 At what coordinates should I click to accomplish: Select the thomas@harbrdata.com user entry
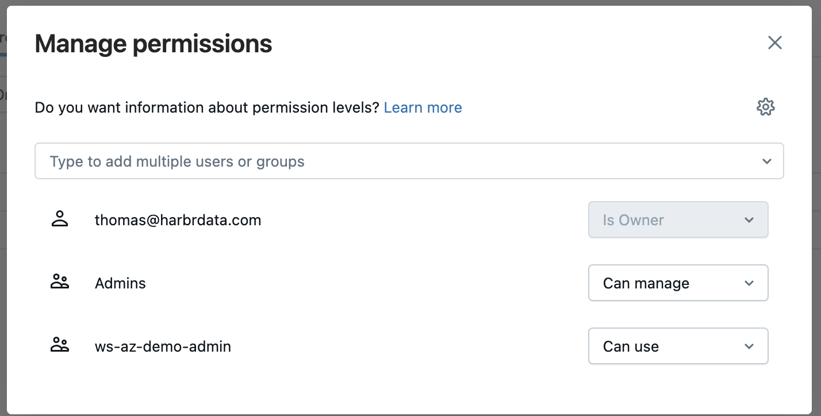pos(178,220)
